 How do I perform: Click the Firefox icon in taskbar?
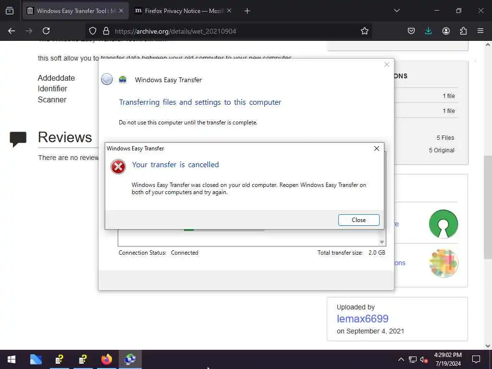[106, 359]
